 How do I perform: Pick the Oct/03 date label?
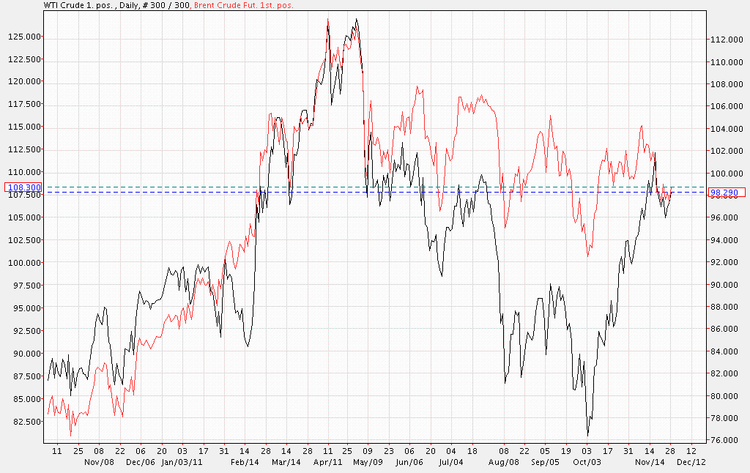(587, 462)
